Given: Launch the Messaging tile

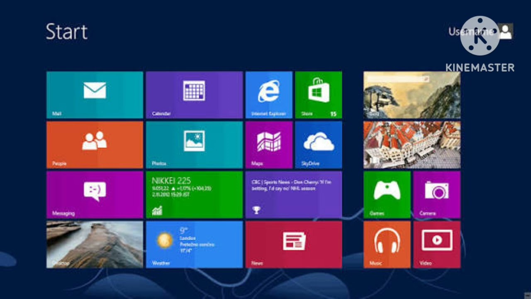Looking at the screenshot, I should pyautogui.click(x=95, y=195).
